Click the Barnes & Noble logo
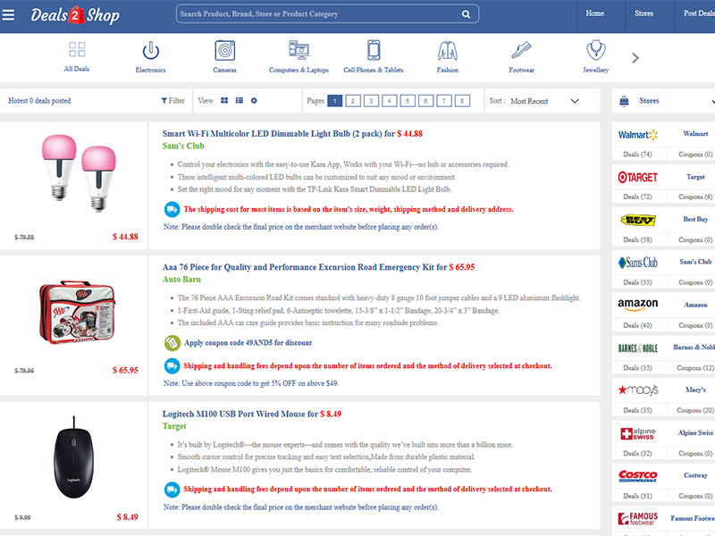Screen dimensions: 715x536 click(638, 348)
